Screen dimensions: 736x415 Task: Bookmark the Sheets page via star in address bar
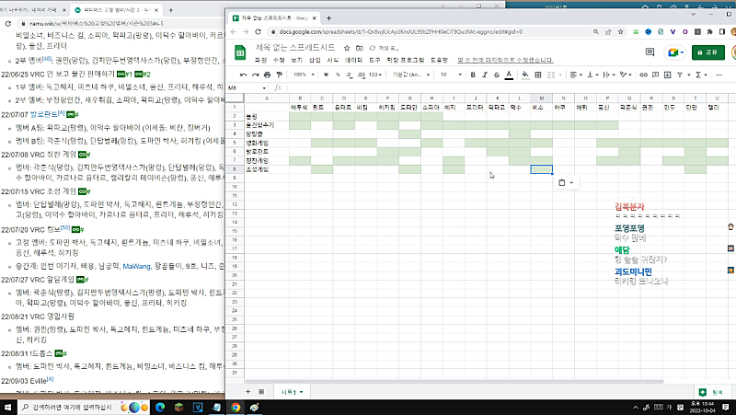(620, 31)
